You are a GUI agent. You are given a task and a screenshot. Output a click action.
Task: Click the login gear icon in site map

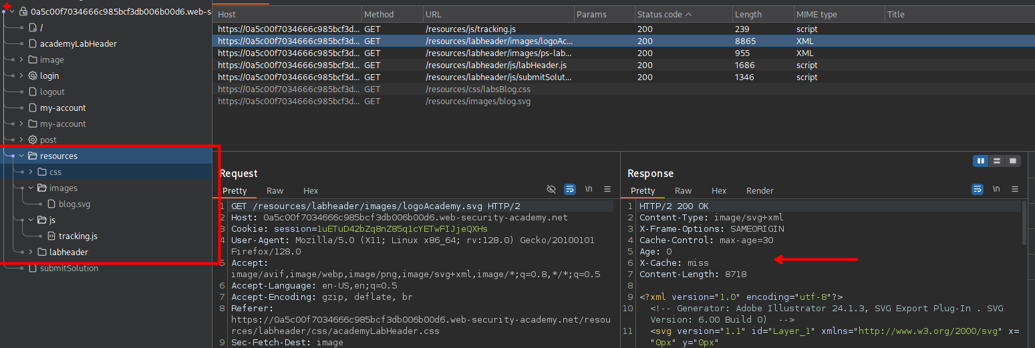(32, 76)
